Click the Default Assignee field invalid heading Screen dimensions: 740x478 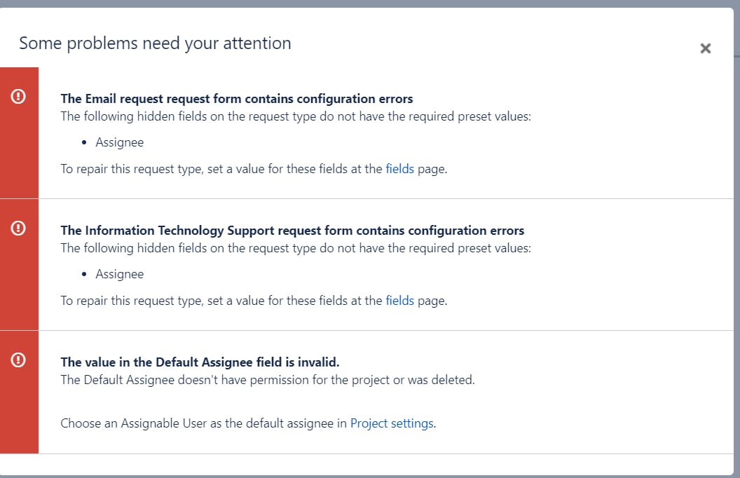(200, 362)
